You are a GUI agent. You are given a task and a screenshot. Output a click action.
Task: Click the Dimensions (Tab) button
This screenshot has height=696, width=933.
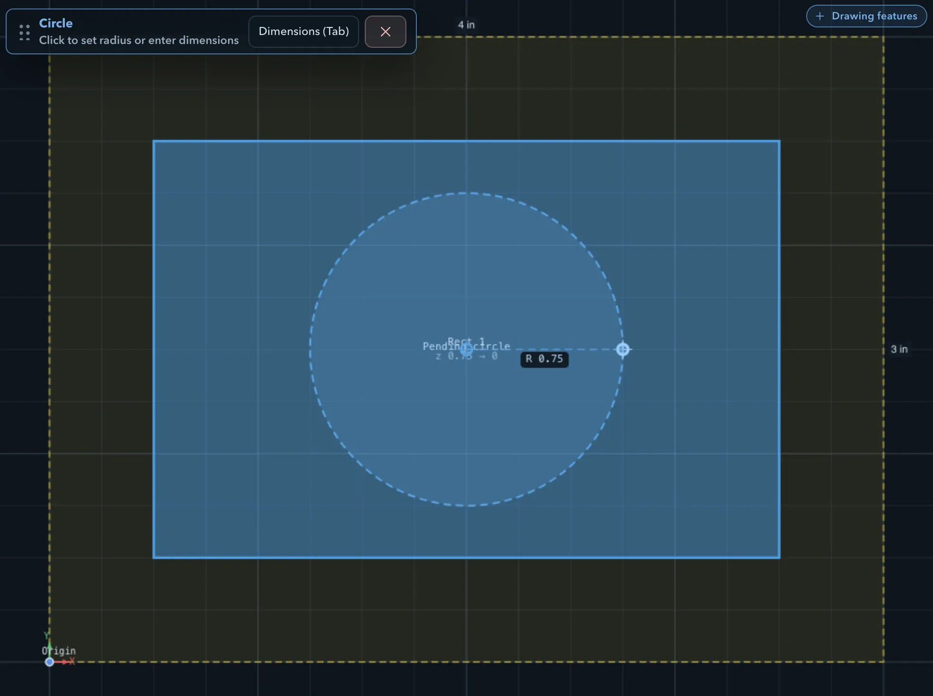[304, 32]
